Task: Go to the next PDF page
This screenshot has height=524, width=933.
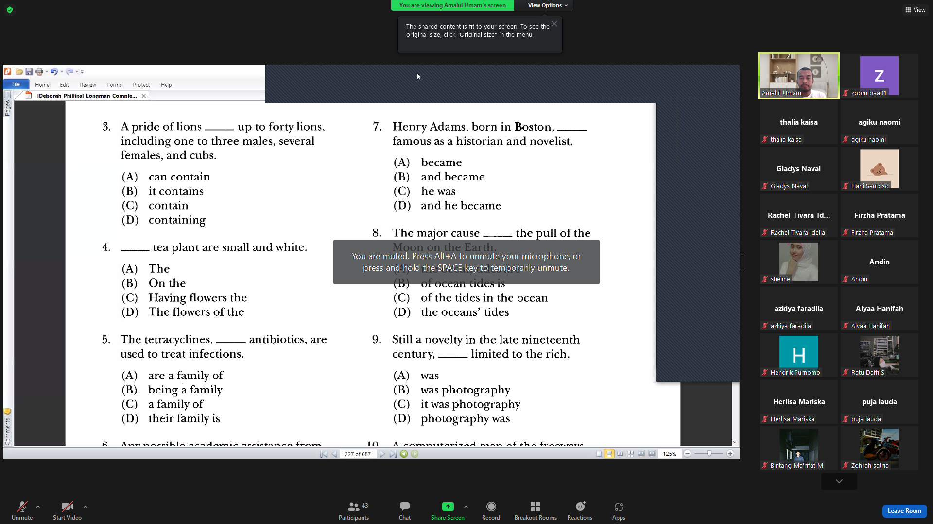Action: click(382, 454)
